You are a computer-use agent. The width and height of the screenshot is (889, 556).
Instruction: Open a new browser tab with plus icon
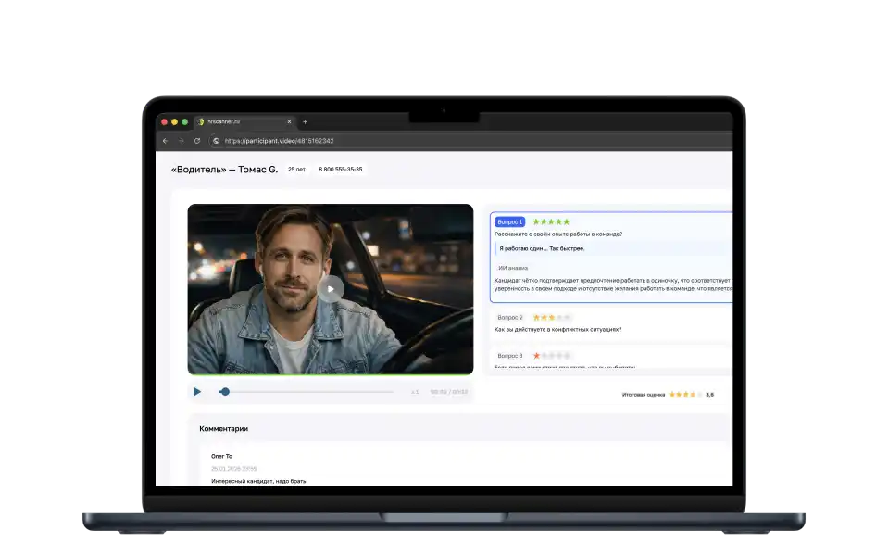click(x=306, y=121)
